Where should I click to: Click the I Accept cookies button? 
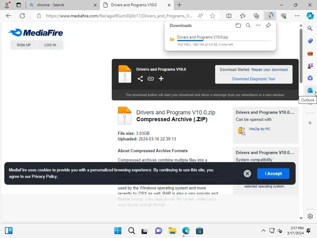pos(273,174)
